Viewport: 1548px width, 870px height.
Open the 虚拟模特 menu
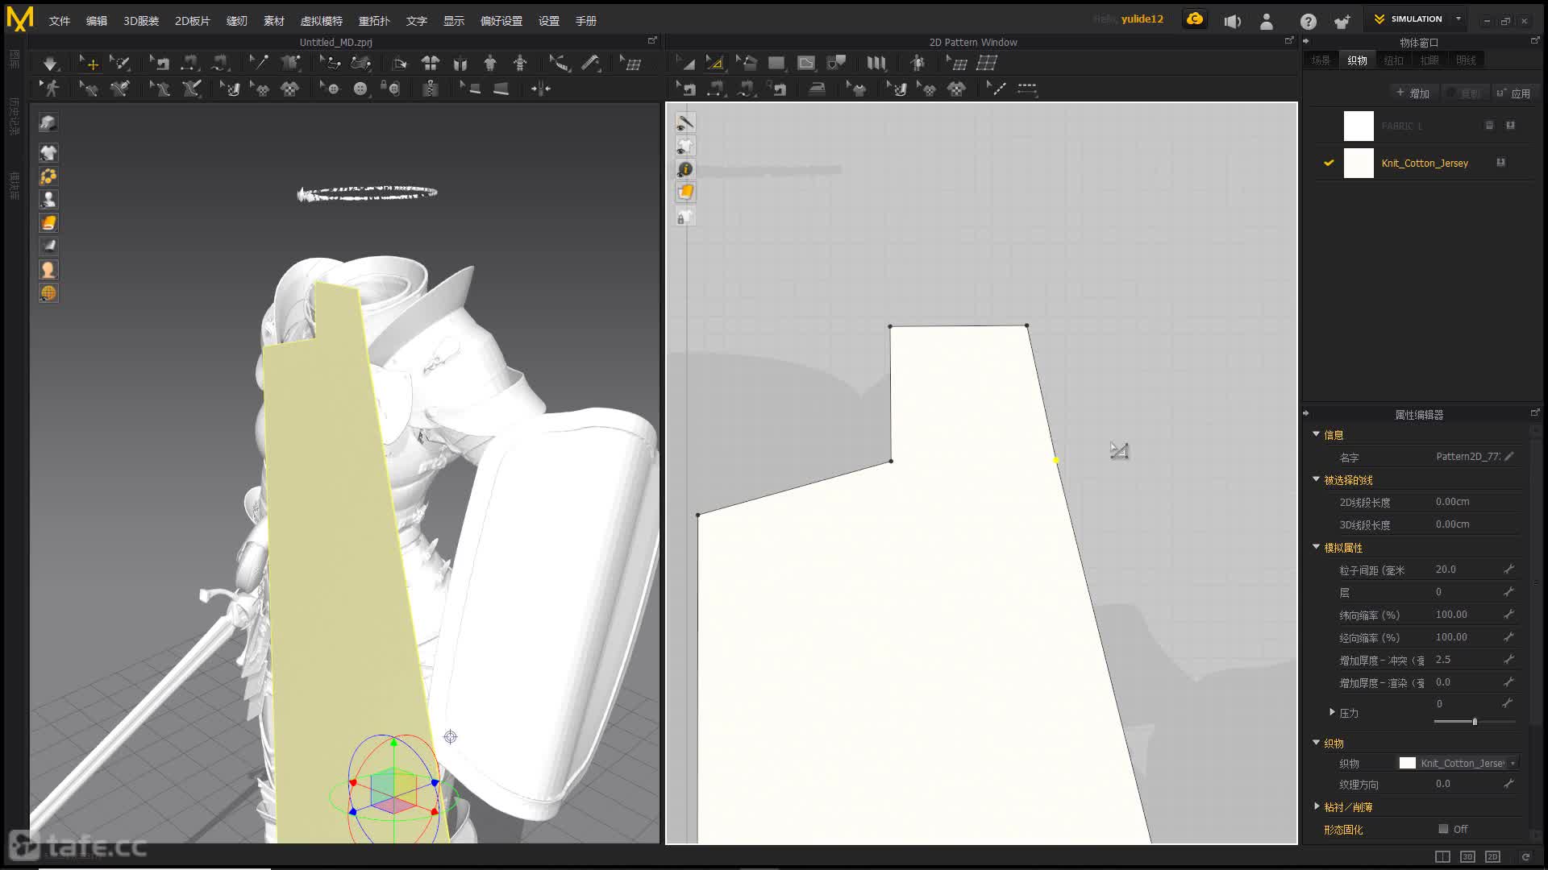click(x=321, y=21)
